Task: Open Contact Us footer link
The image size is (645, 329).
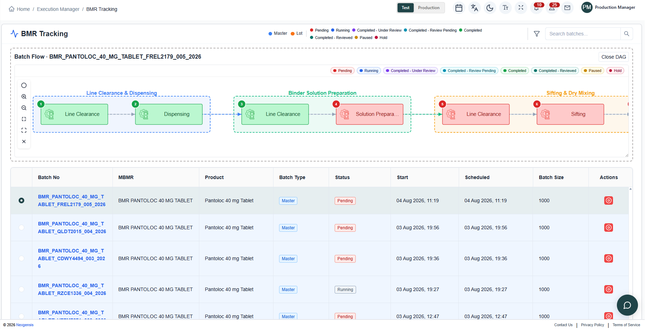Action: pos(563,325)
